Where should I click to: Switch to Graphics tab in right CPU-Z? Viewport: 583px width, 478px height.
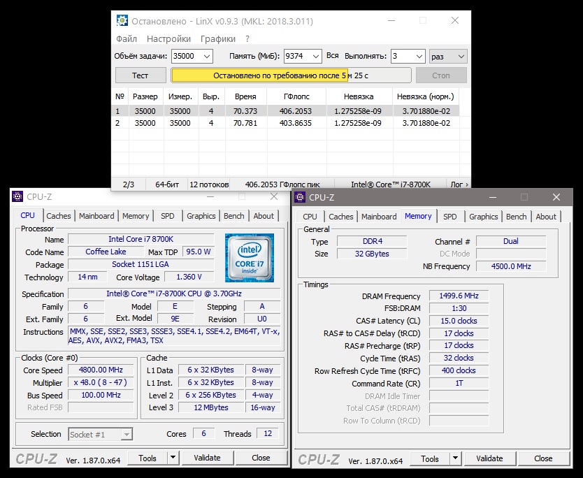pos(483,217)
